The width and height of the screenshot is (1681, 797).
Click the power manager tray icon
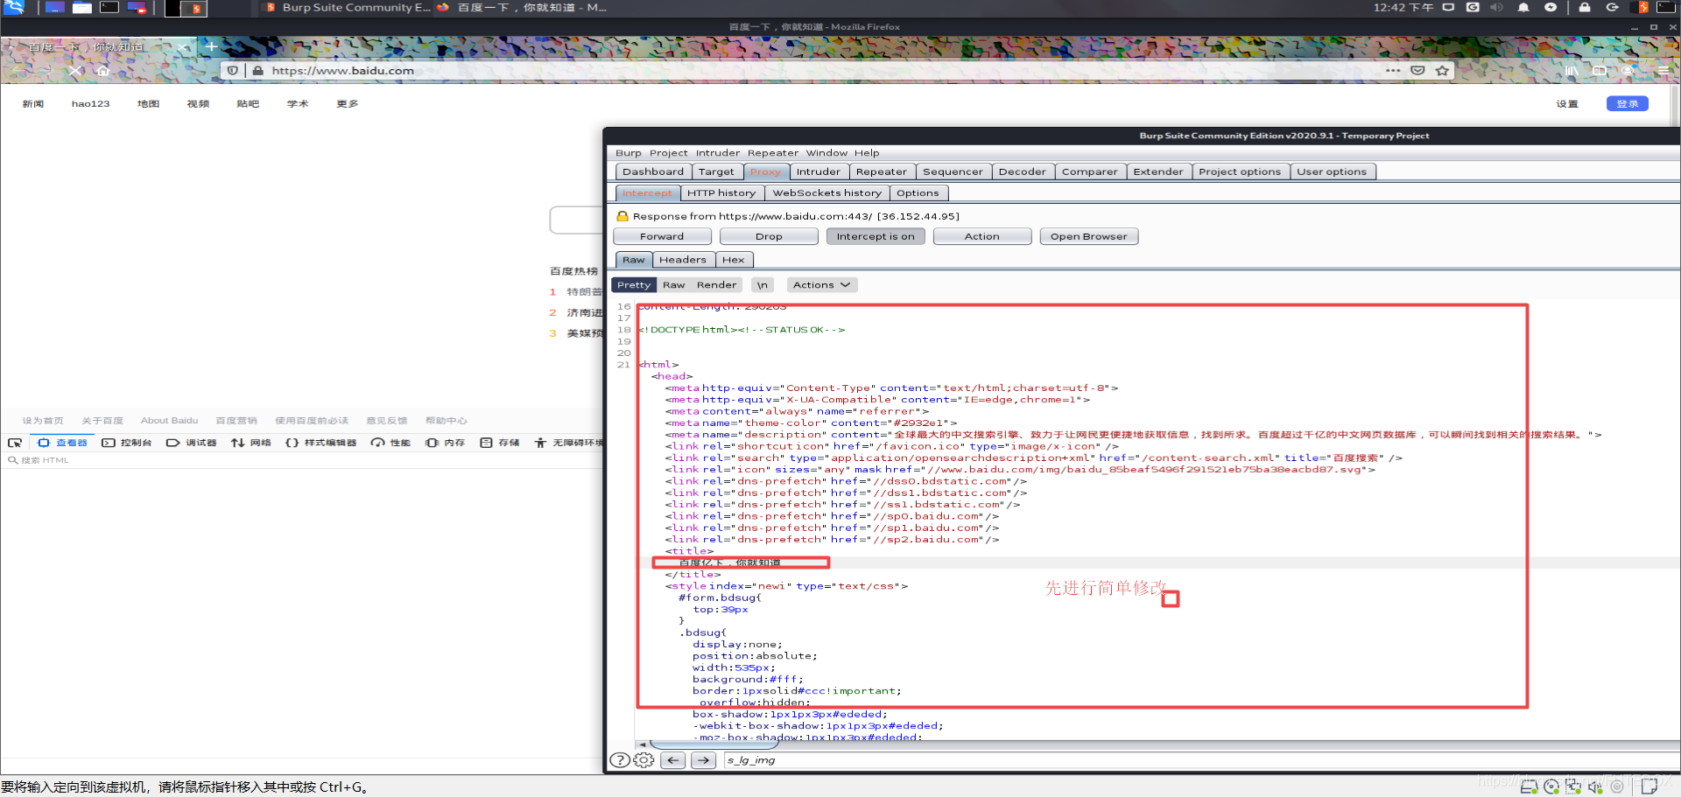click(1551, 7)
